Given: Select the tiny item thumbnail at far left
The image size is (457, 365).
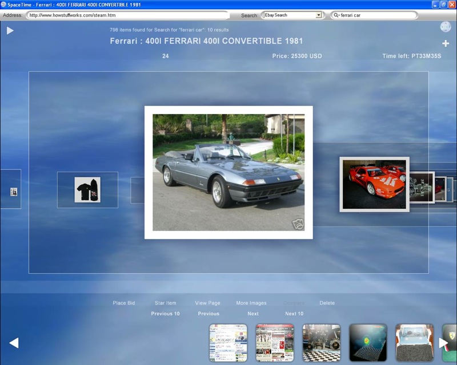Looking at the screenshot, I should click(14, 192).
